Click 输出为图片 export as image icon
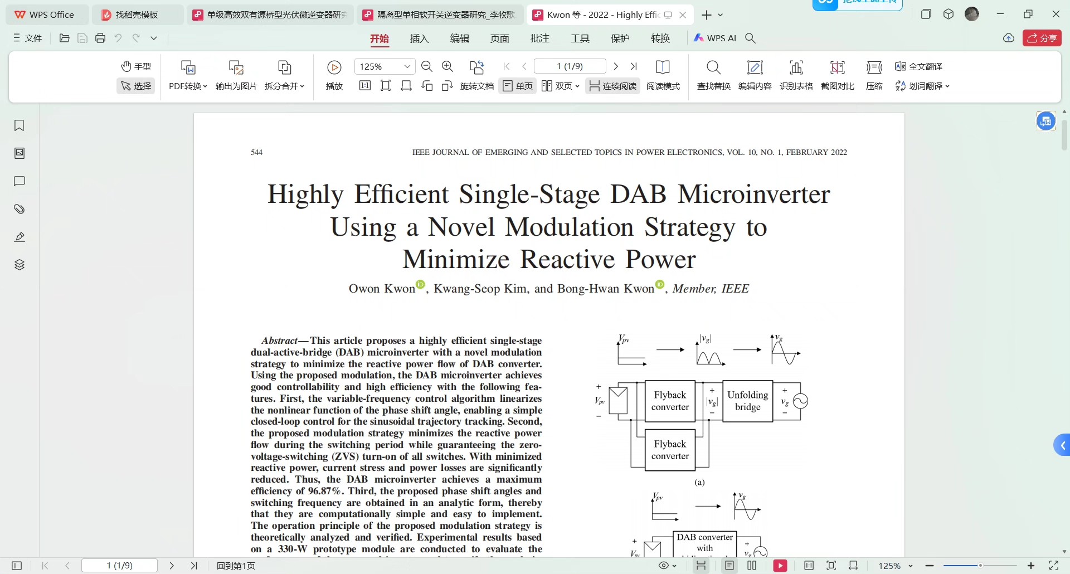Screen dimensions: 1070x574 (x=236, y=67)
